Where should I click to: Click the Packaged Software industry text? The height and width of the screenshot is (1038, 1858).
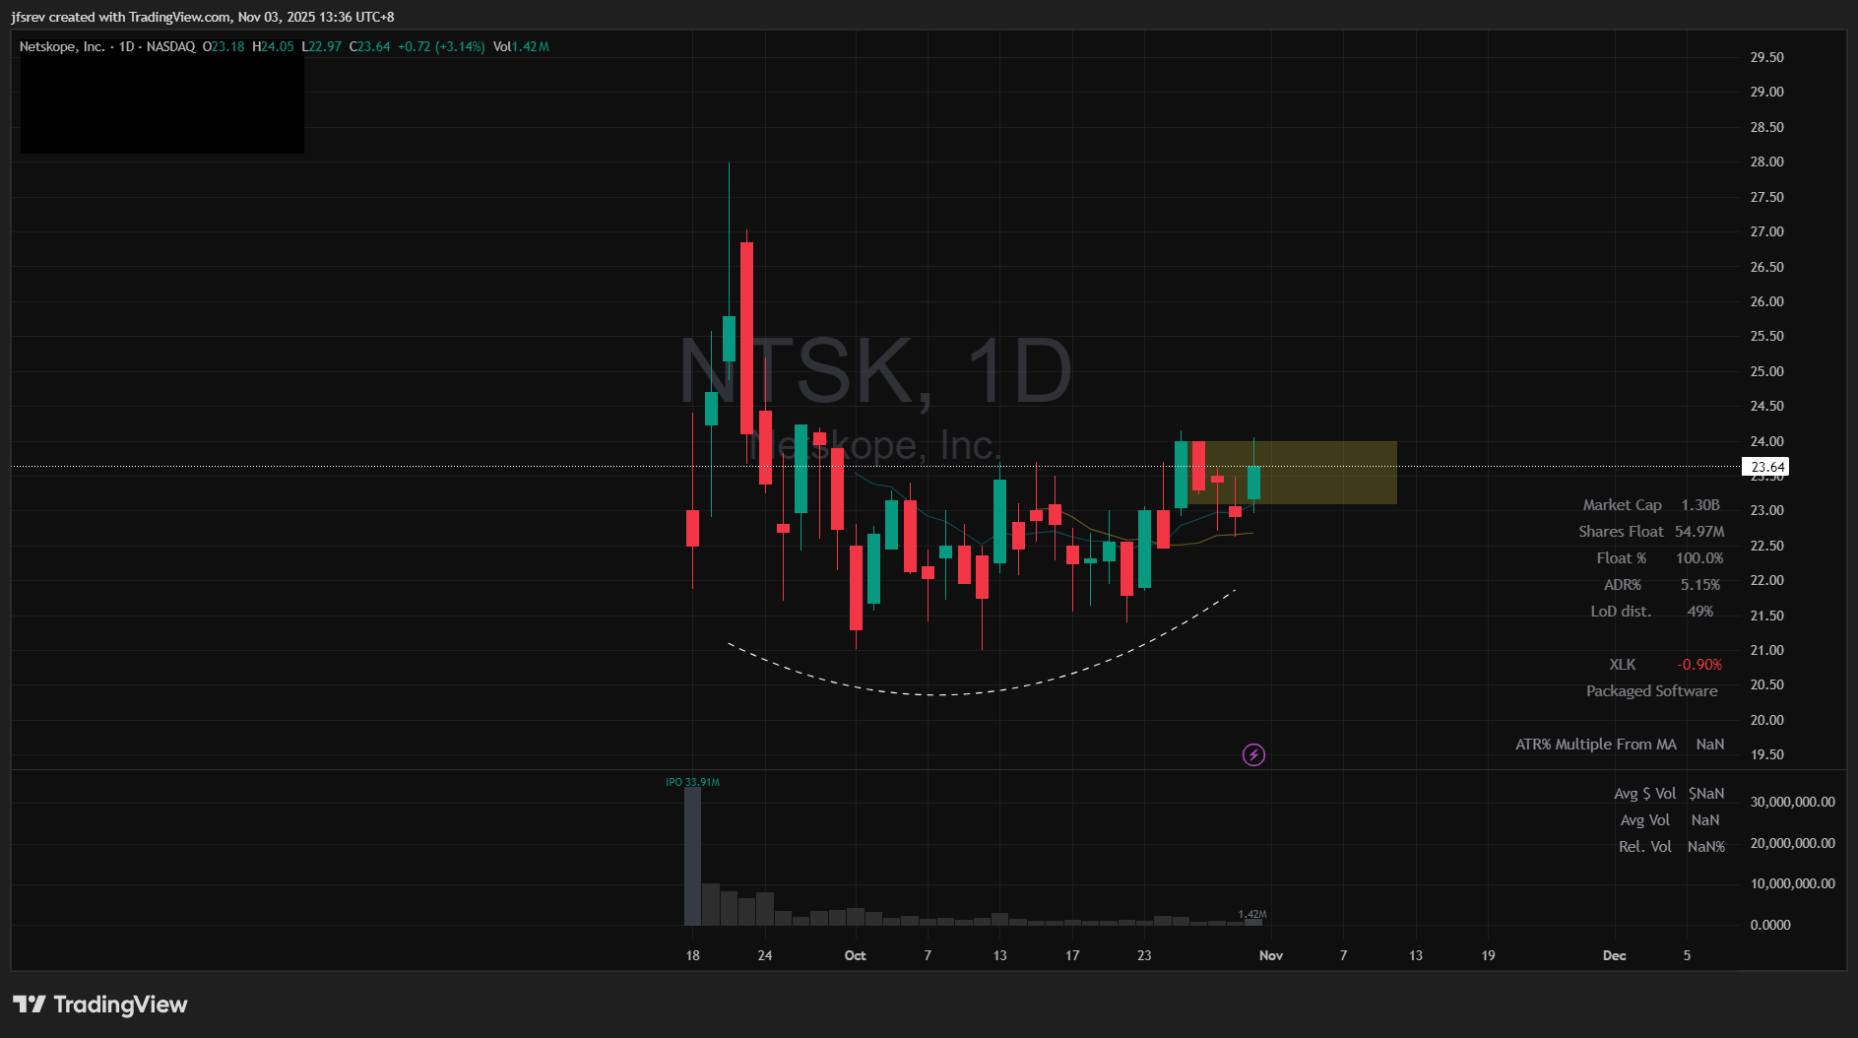(x=1652, y=691)
